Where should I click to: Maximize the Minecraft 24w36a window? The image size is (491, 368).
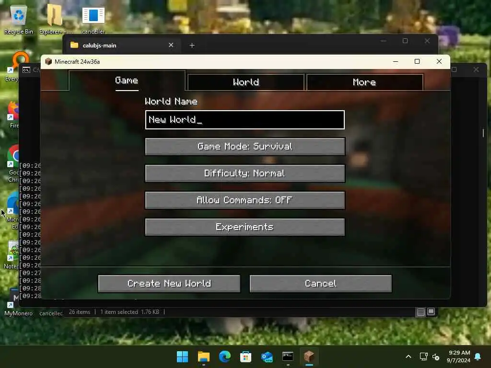(417, 62)
